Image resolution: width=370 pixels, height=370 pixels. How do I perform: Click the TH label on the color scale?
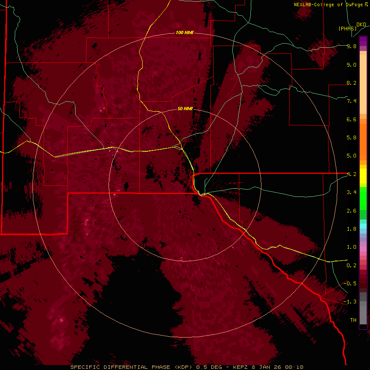(x=353, y=320)
